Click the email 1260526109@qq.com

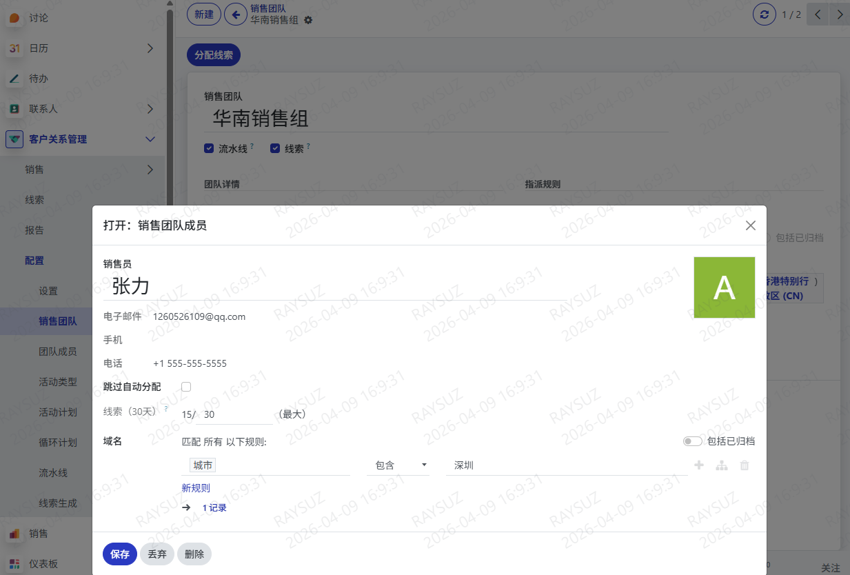pos(199,316)
